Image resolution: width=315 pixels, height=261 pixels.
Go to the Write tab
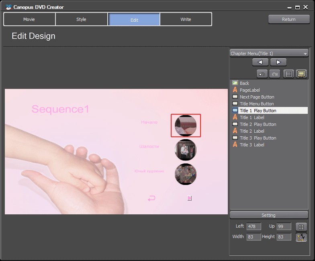pyautogui.click(x=186, y=19)
